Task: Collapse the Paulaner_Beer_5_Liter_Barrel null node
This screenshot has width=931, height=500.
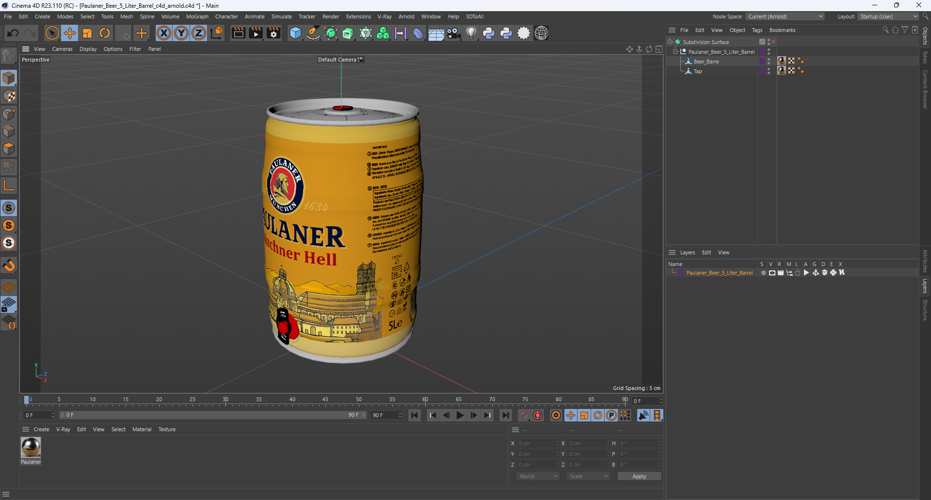Action: (675, 52)
